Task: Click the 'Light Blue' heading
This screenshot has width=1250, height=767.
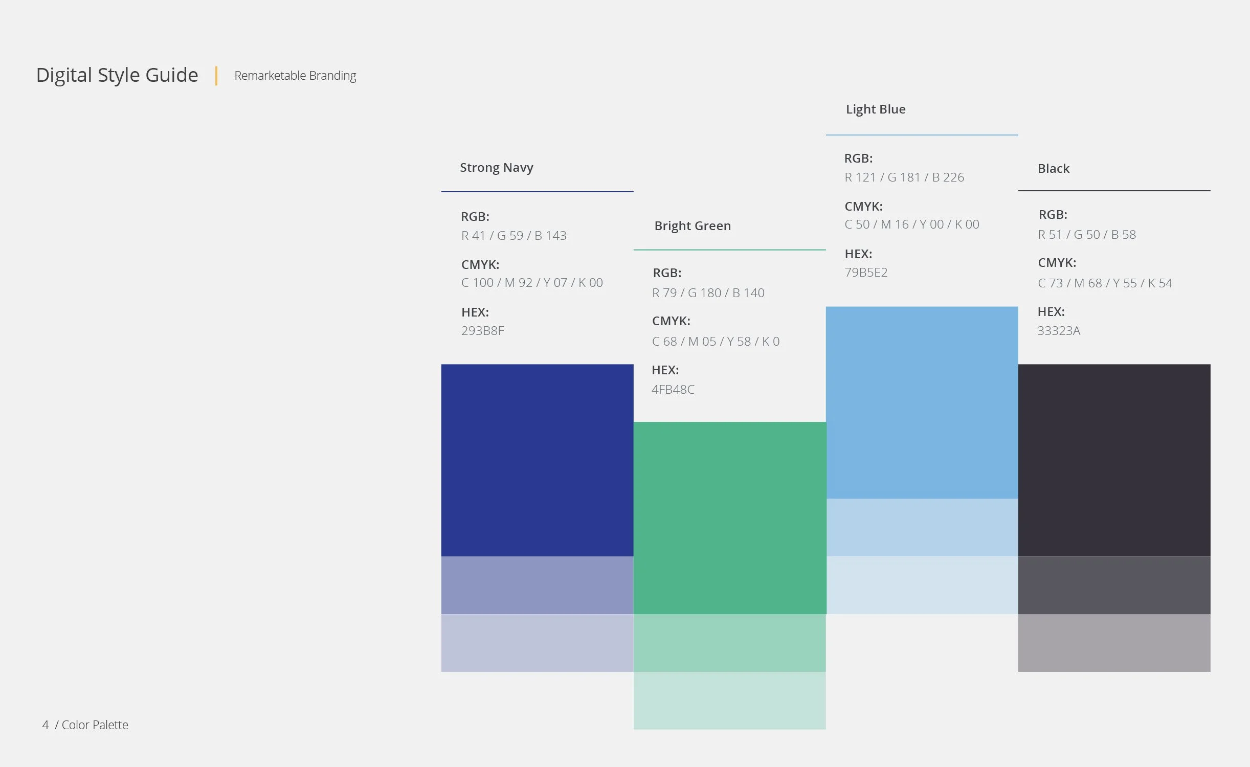Action: (876, 109)
